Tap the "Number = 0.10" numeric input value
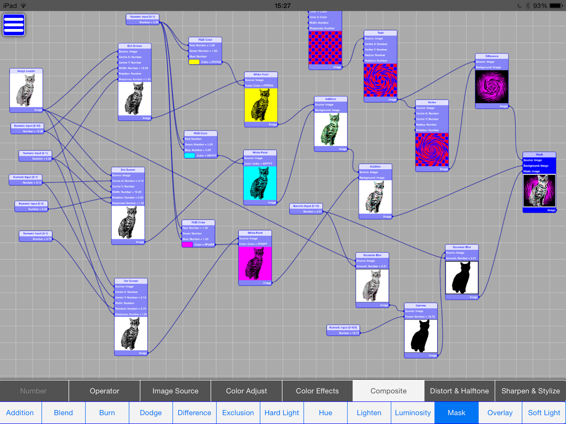 click(x=32, y=183)
